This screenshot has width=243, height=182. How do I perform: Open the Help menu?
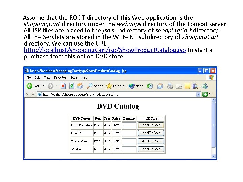coord(84,77)
